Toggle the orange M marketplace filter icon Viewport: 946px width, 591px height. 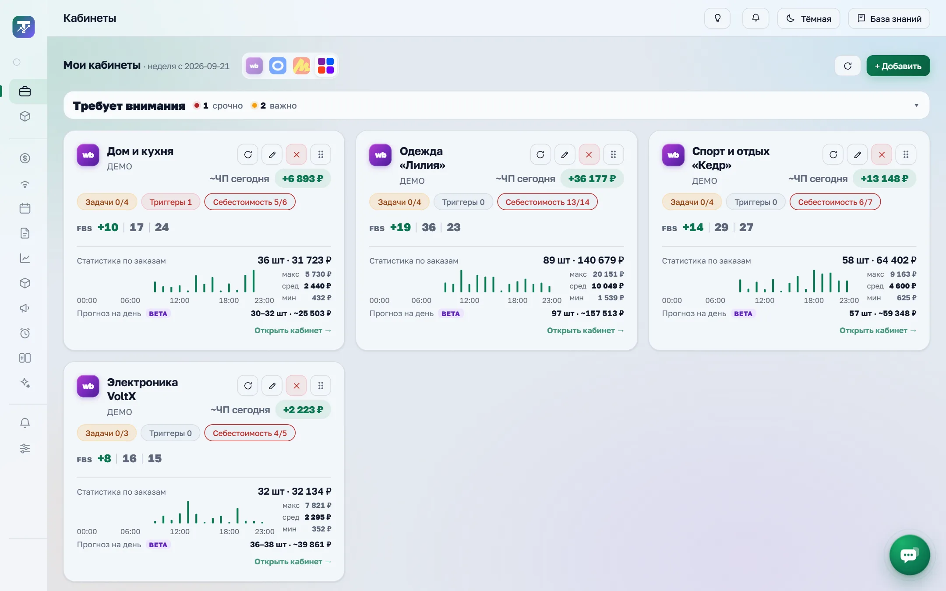(301, 66)
